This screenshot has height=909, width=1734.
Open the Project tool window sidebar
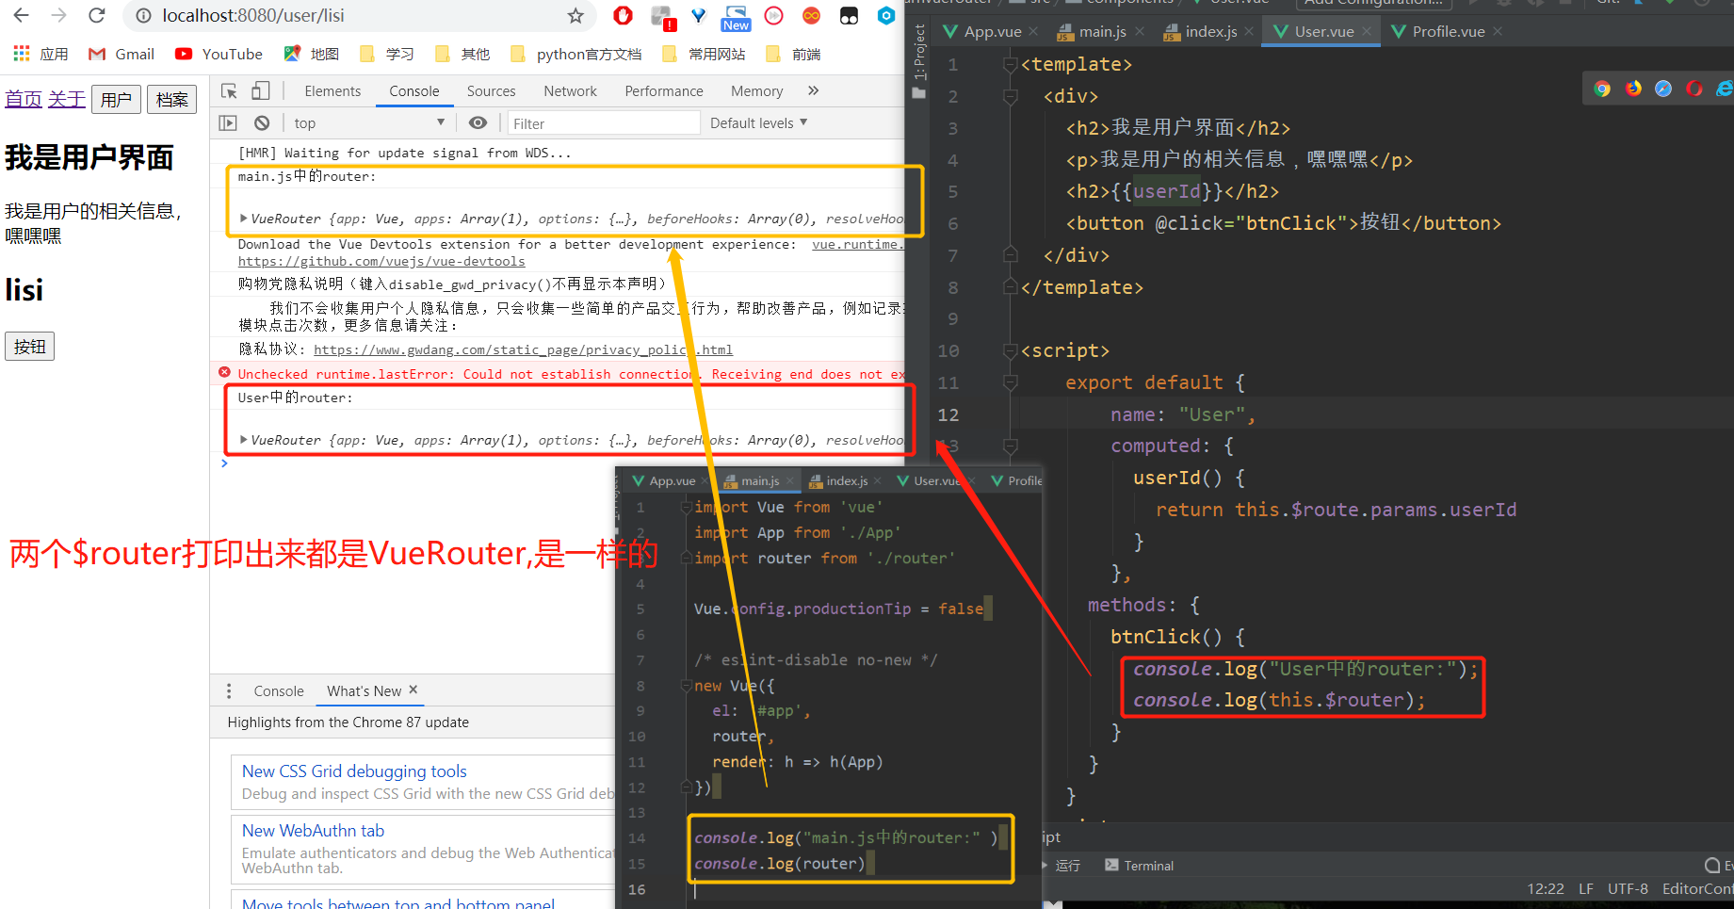click(x=919, y=60)
